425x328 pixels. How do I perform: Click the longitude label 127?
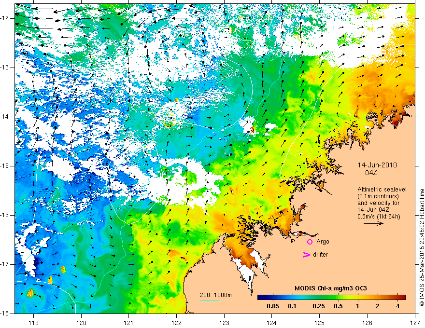[x=415, y=323]
